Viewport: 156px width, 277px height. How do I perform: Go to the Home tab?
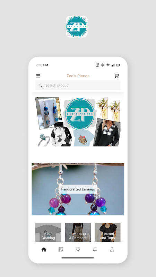pyautogui.click(x=44, y=249)
